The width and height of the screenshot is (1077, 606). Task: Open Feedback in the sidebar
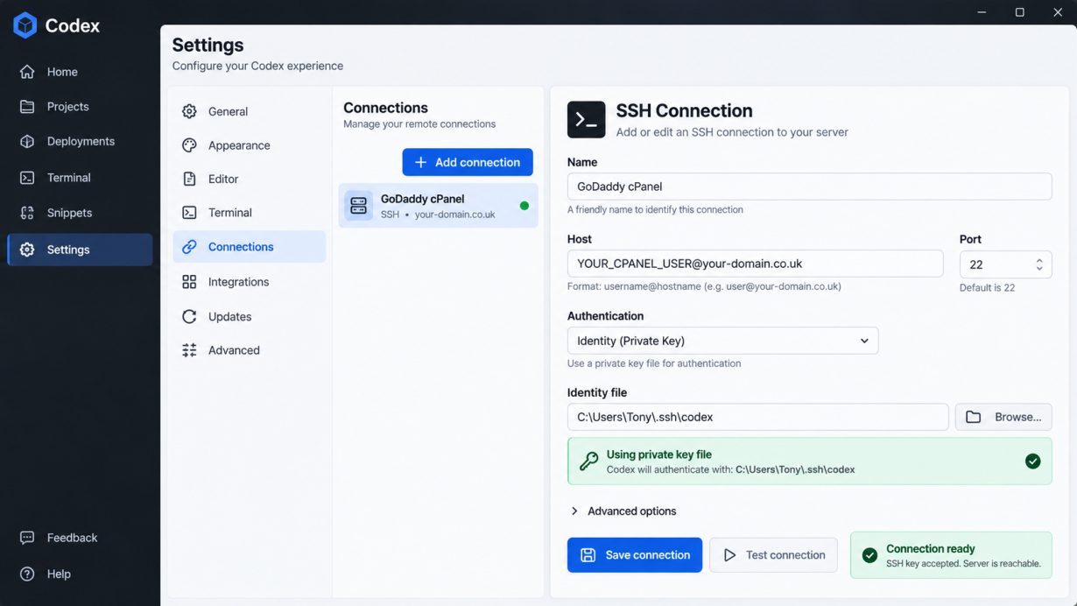tap(80, 538)
